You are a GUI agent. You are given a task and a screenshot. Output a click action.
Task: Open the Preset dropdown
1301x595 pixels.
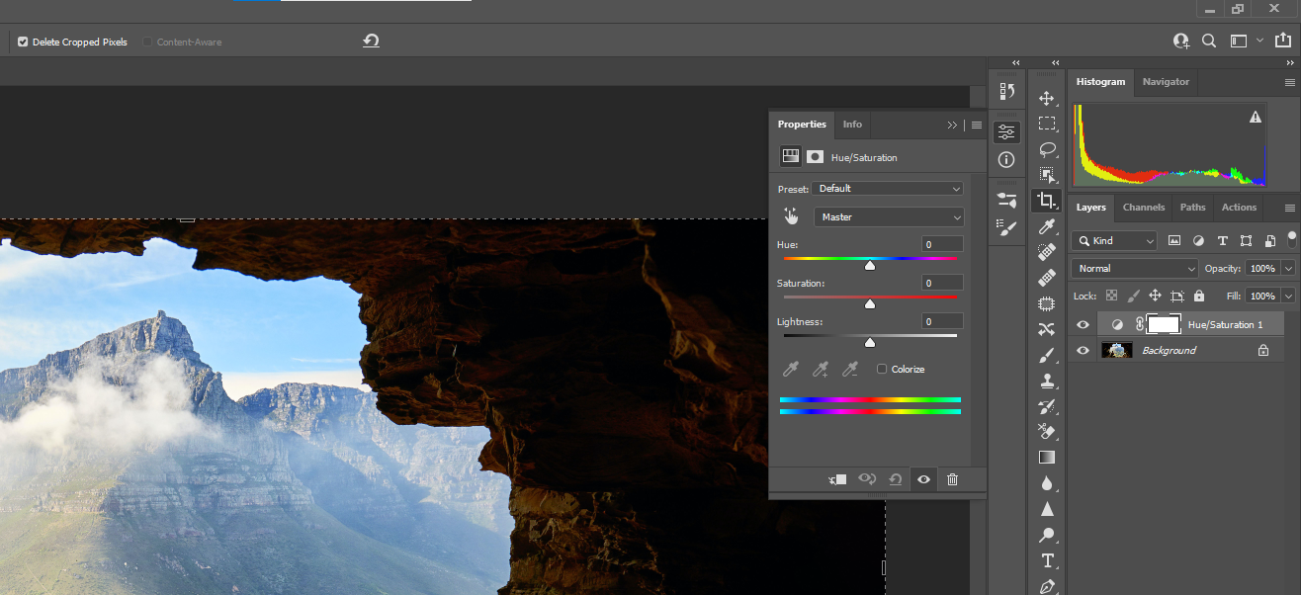[x=888, y=189]
